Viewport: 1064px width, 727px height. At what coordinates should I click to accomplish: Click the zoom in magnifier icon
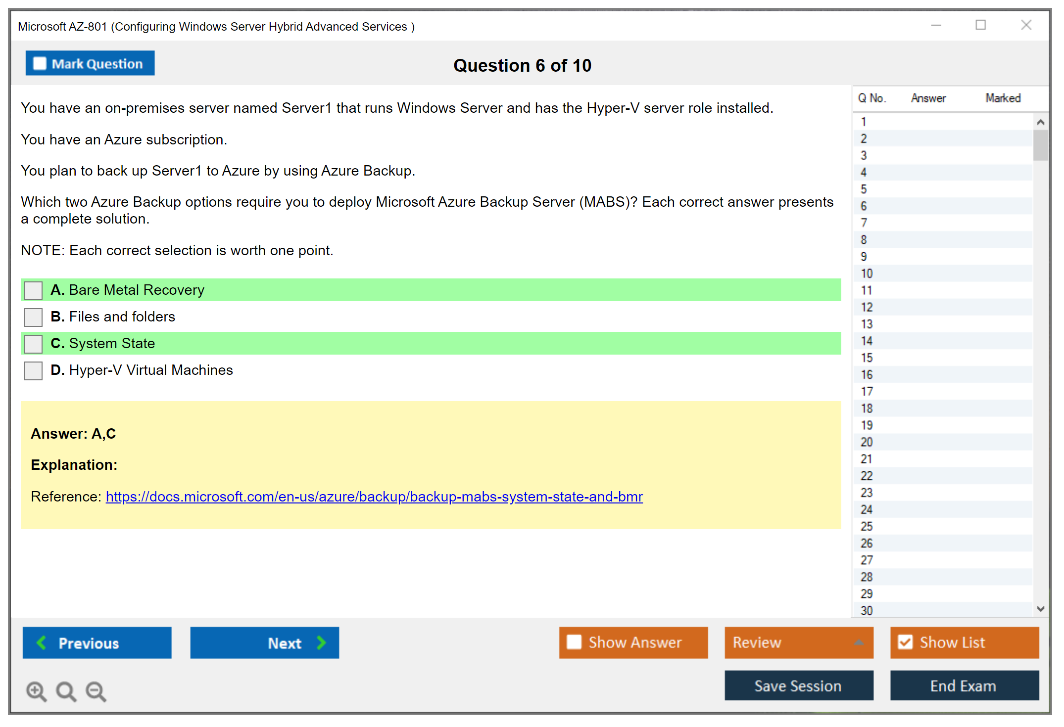click(x=36, y=691)
